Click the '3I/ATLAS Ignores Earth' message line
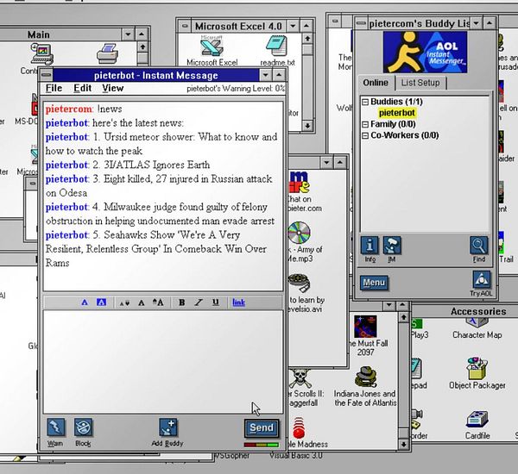Image resolution: width=518 pixels, height=474 pixels. point(128,165)
